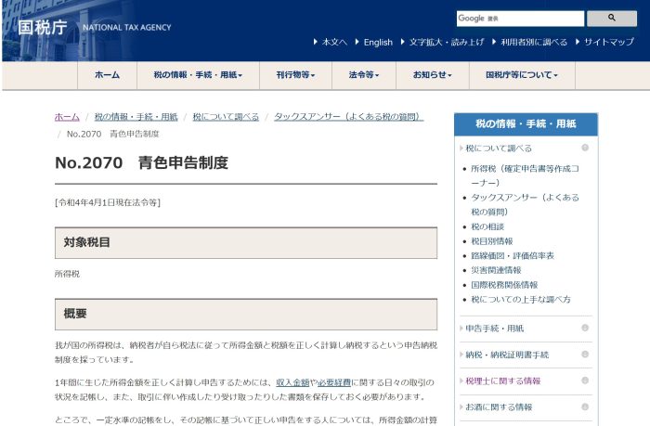Expand 納税・納税証明書手続 sidebar section

[x=507, y=355]
